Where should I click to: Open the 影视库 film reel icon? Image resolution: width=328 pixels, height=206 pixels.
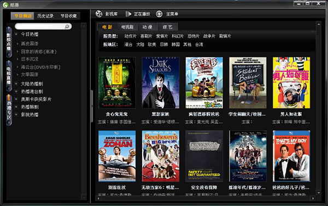point(99,14)
